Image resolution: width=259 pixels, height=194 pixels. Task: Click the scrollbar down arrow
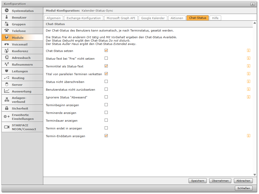coord(255,175)
